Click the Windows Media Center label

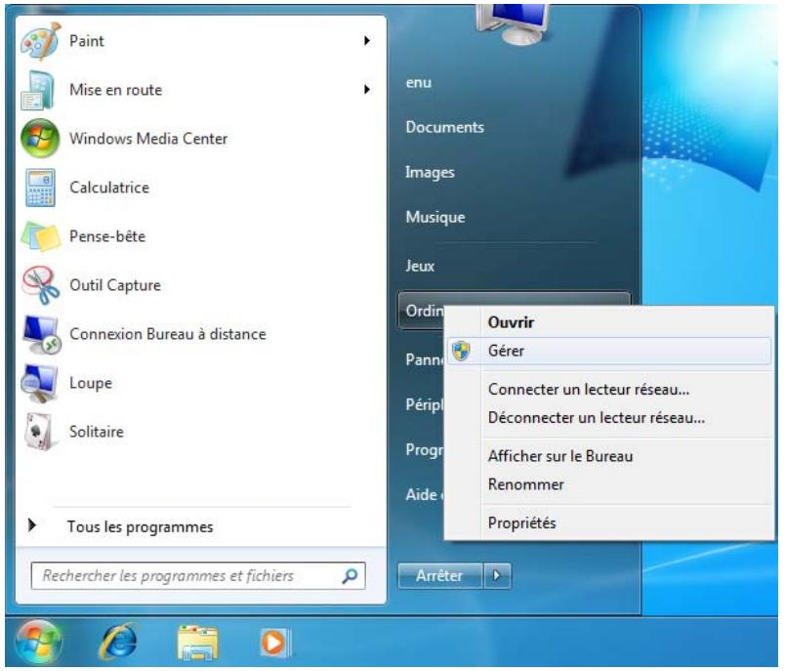tap(148, 139)
